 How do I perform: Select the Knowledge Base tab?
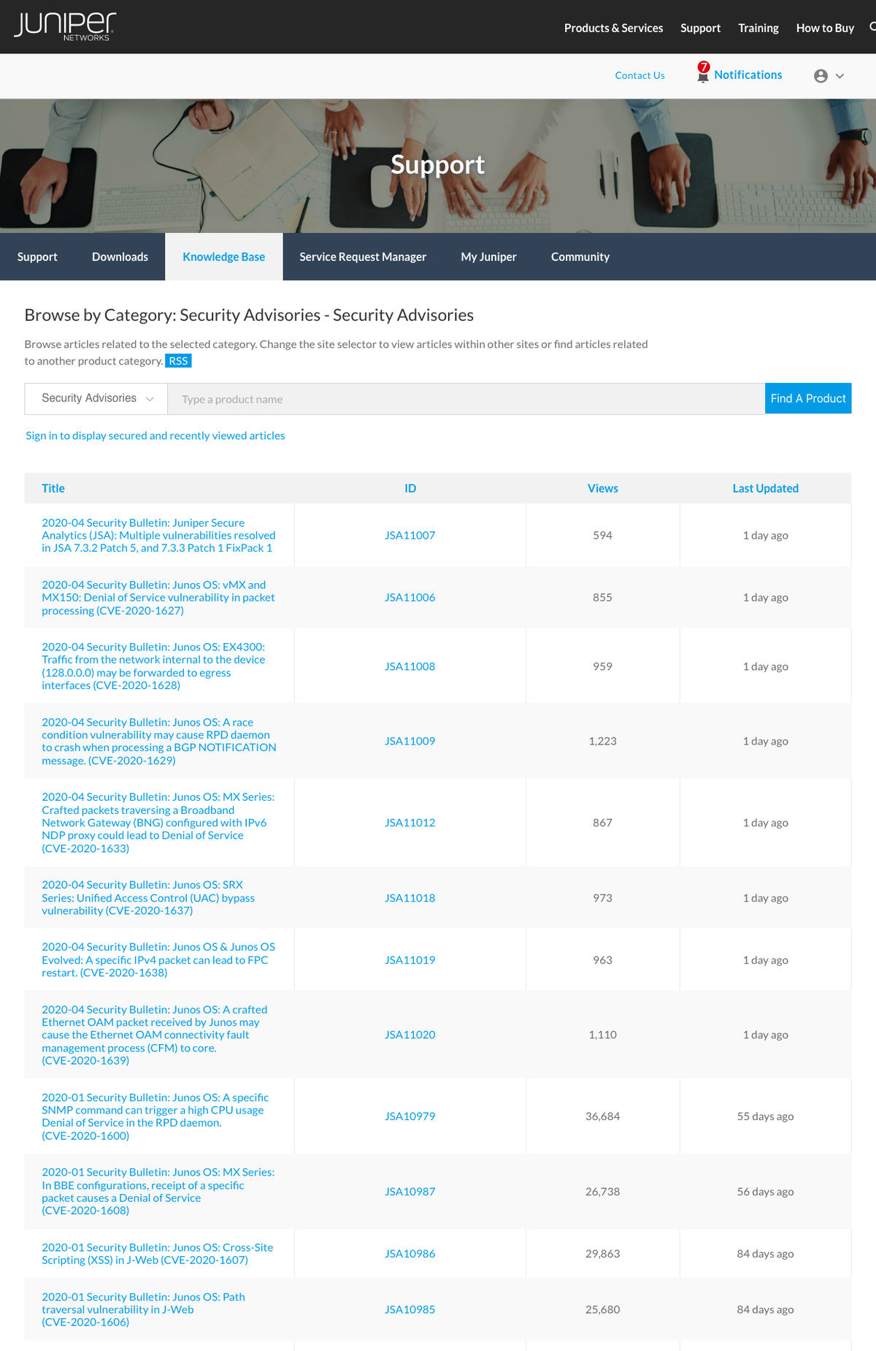tap(223, 256)
